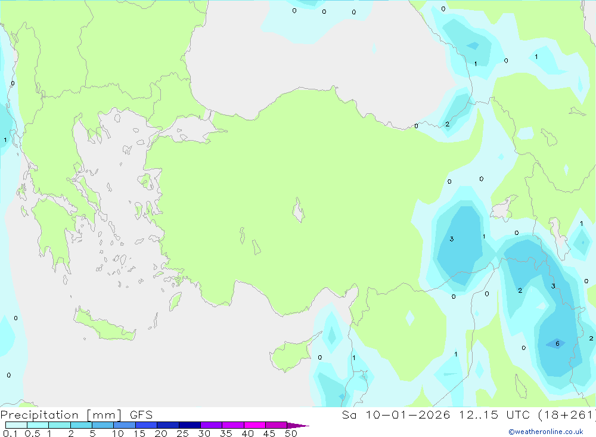The height and width of the screenshot is (437, 596).
Task: Click the "Precipitation [mm] GFS" title text
Action: 76,415
